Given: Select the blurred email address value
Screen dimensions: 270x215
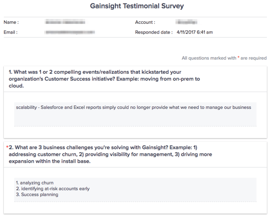Looking at the screenshot, I should coord(70,32).
